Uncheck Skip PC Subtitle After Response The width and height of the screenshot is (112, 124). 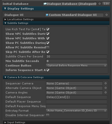(48, 52)
